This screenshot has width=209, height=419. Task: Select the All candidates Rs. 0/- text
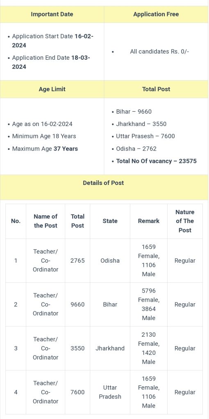tap(159, 52)
